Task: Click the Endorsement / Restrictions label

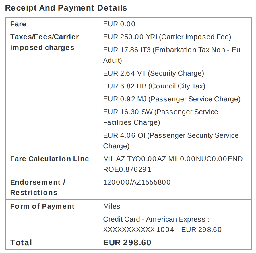Action: point(38,187)
